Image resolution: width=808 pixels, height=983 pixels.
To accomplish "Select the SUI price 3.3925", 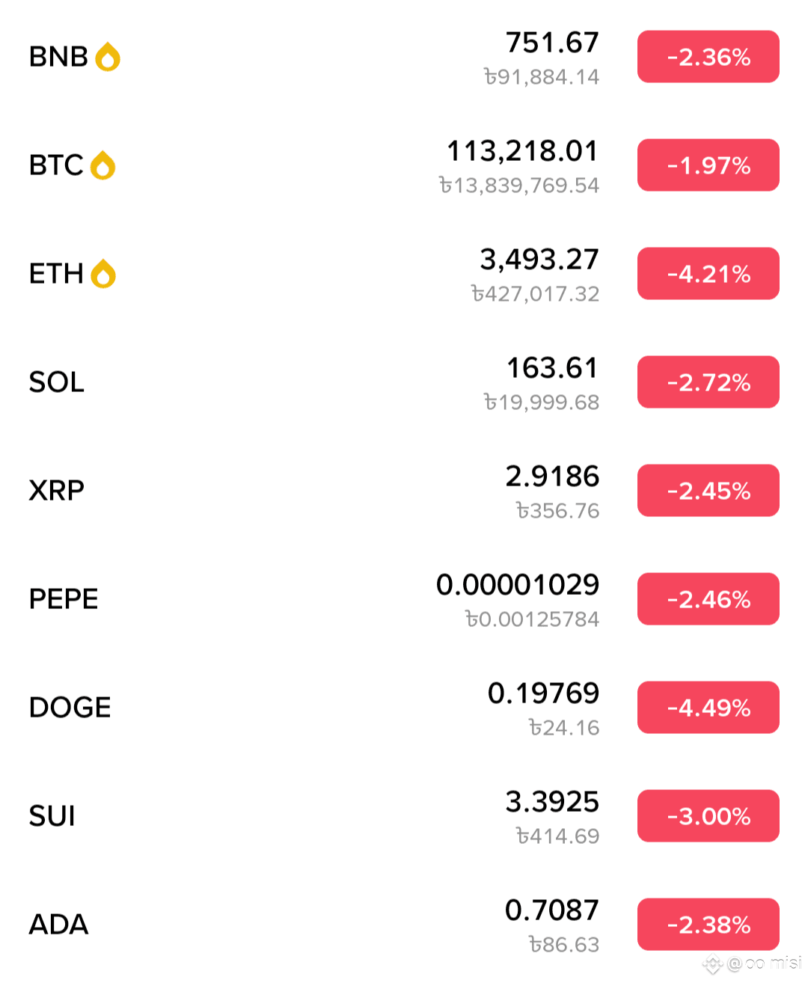I will tap(552, 802).
